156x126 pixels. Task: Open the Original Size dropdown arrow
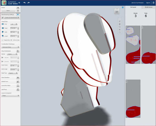(x=11, y=40)
